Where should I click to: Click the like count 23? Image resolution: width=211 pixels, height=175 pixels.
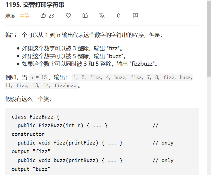[x=51, y=16]
